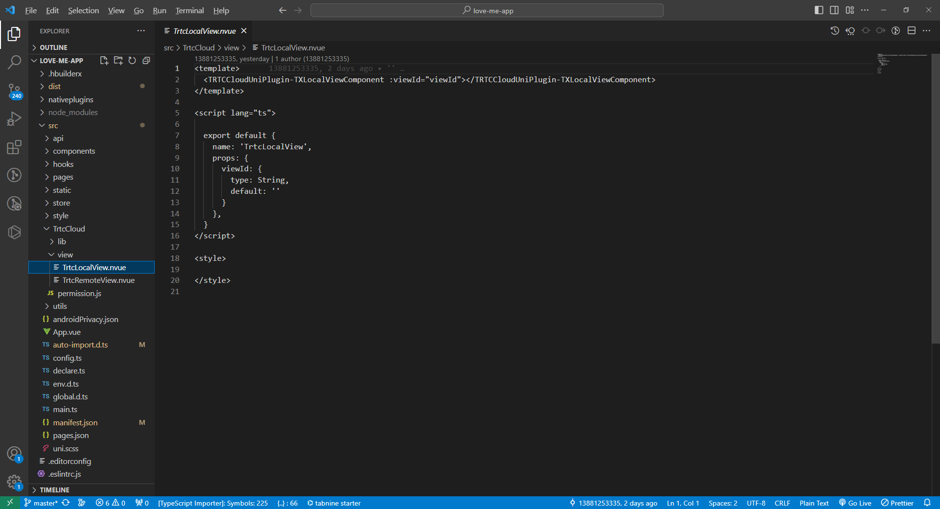Toggle secondary side bar layout button

(x=834, y=10)
